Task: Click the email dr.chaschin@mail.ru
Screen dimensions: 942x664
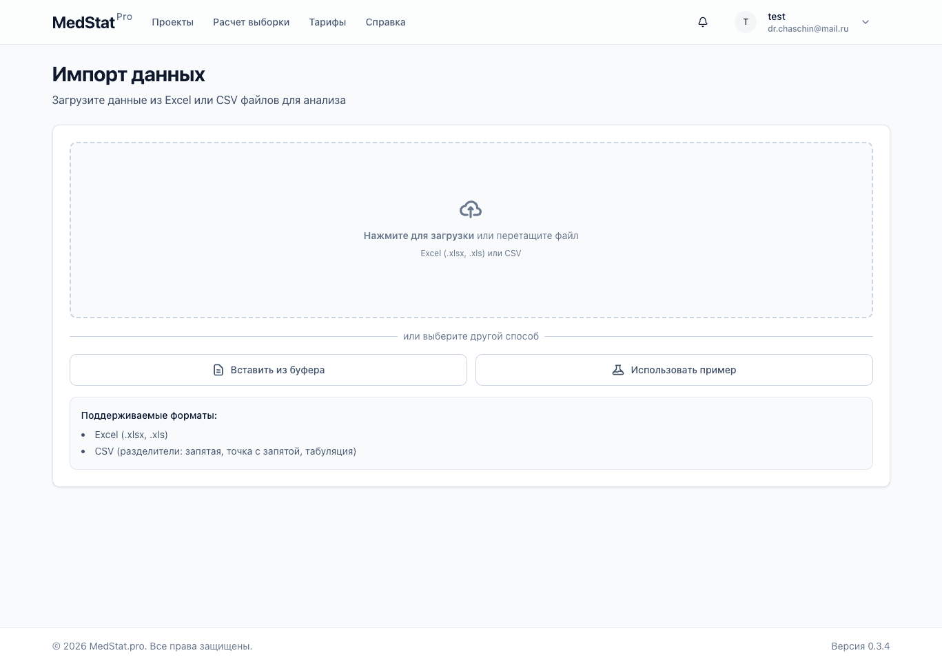Action: point(808,29)
